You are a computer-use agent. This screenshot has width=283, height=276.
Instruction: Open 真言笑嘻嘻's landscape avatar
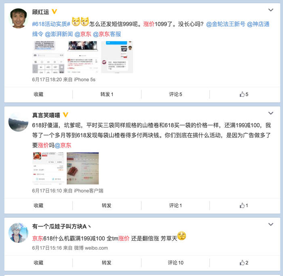pyautogui.click(x=19, y=121)
